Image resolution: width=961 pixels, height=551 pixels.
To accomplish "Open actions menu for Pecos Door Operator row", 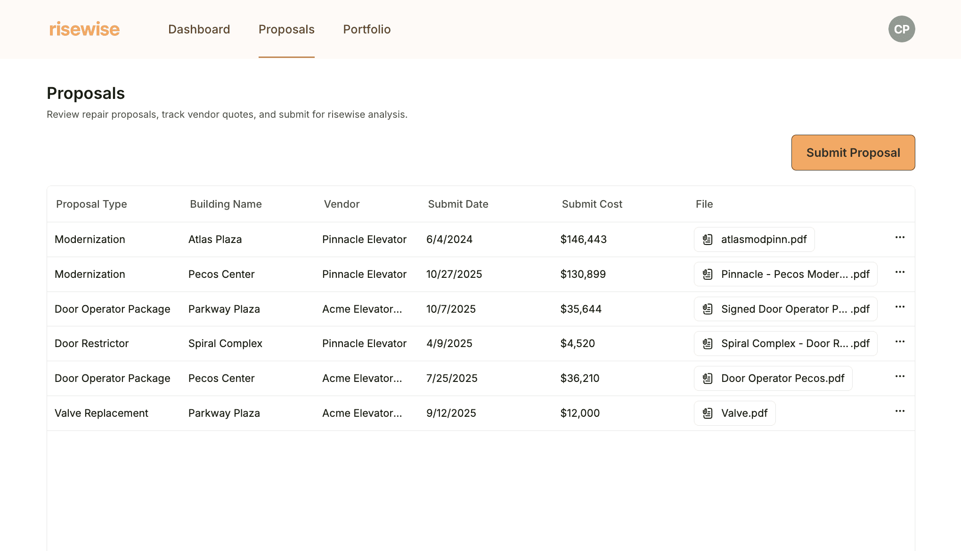I will pos(900,377).
